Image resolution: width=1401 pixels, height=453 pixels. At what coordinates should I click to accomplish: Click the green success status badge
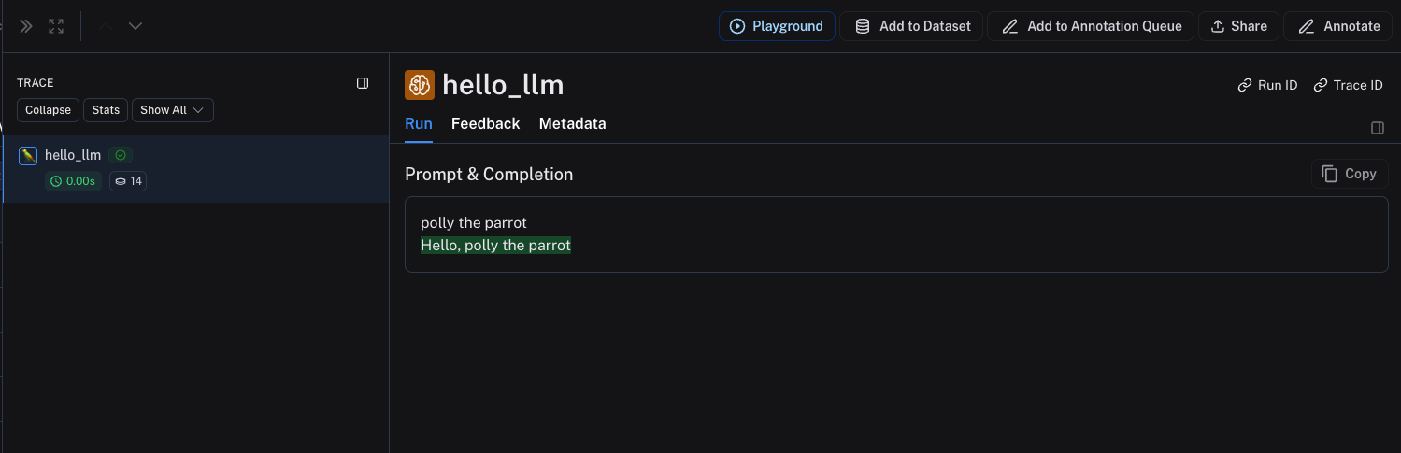pyautogui.click(x=121, y=155)
